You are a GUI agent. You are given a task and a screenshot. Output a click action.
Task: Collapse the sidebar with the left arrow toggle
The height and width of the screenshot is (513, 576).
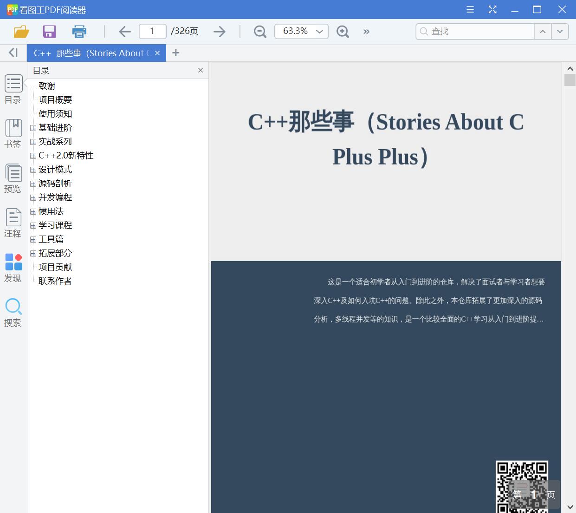13,53
